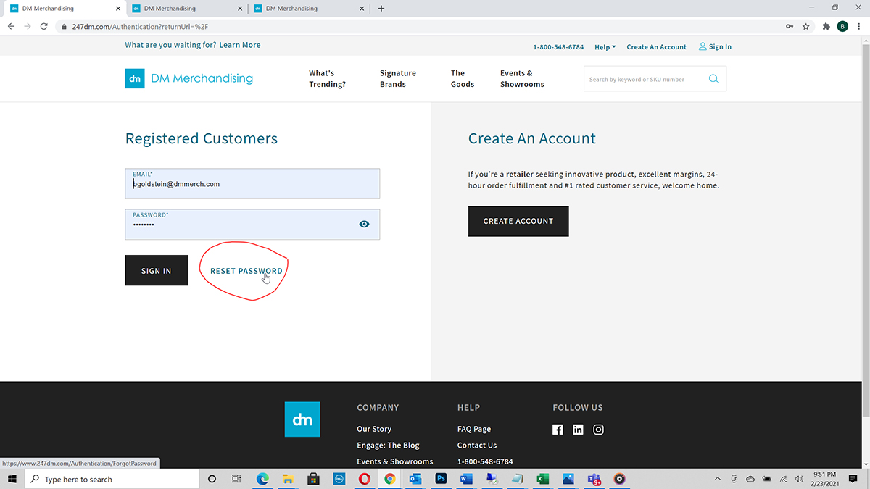Close the first DM Merchandising tab

click(118, 9)
